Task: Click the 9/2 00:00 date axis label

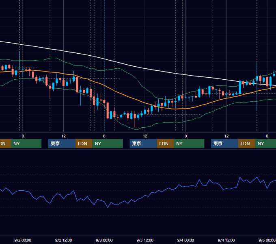Action: (x=23, y=240)
